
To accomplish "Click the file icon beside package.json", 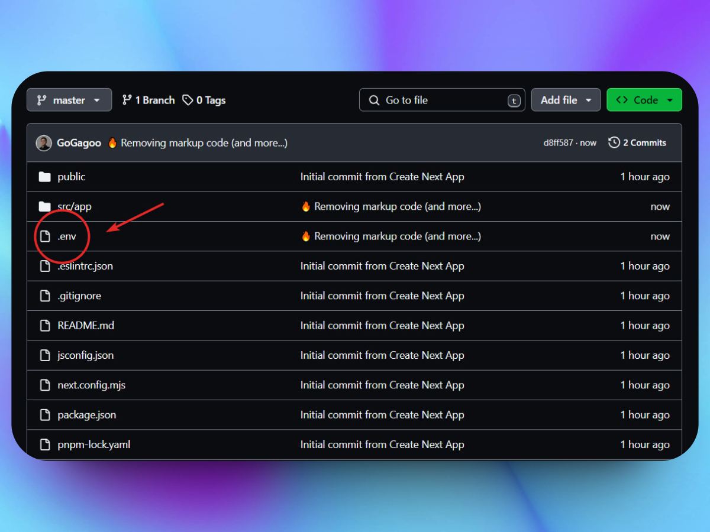I will click(x=45, y=415).
